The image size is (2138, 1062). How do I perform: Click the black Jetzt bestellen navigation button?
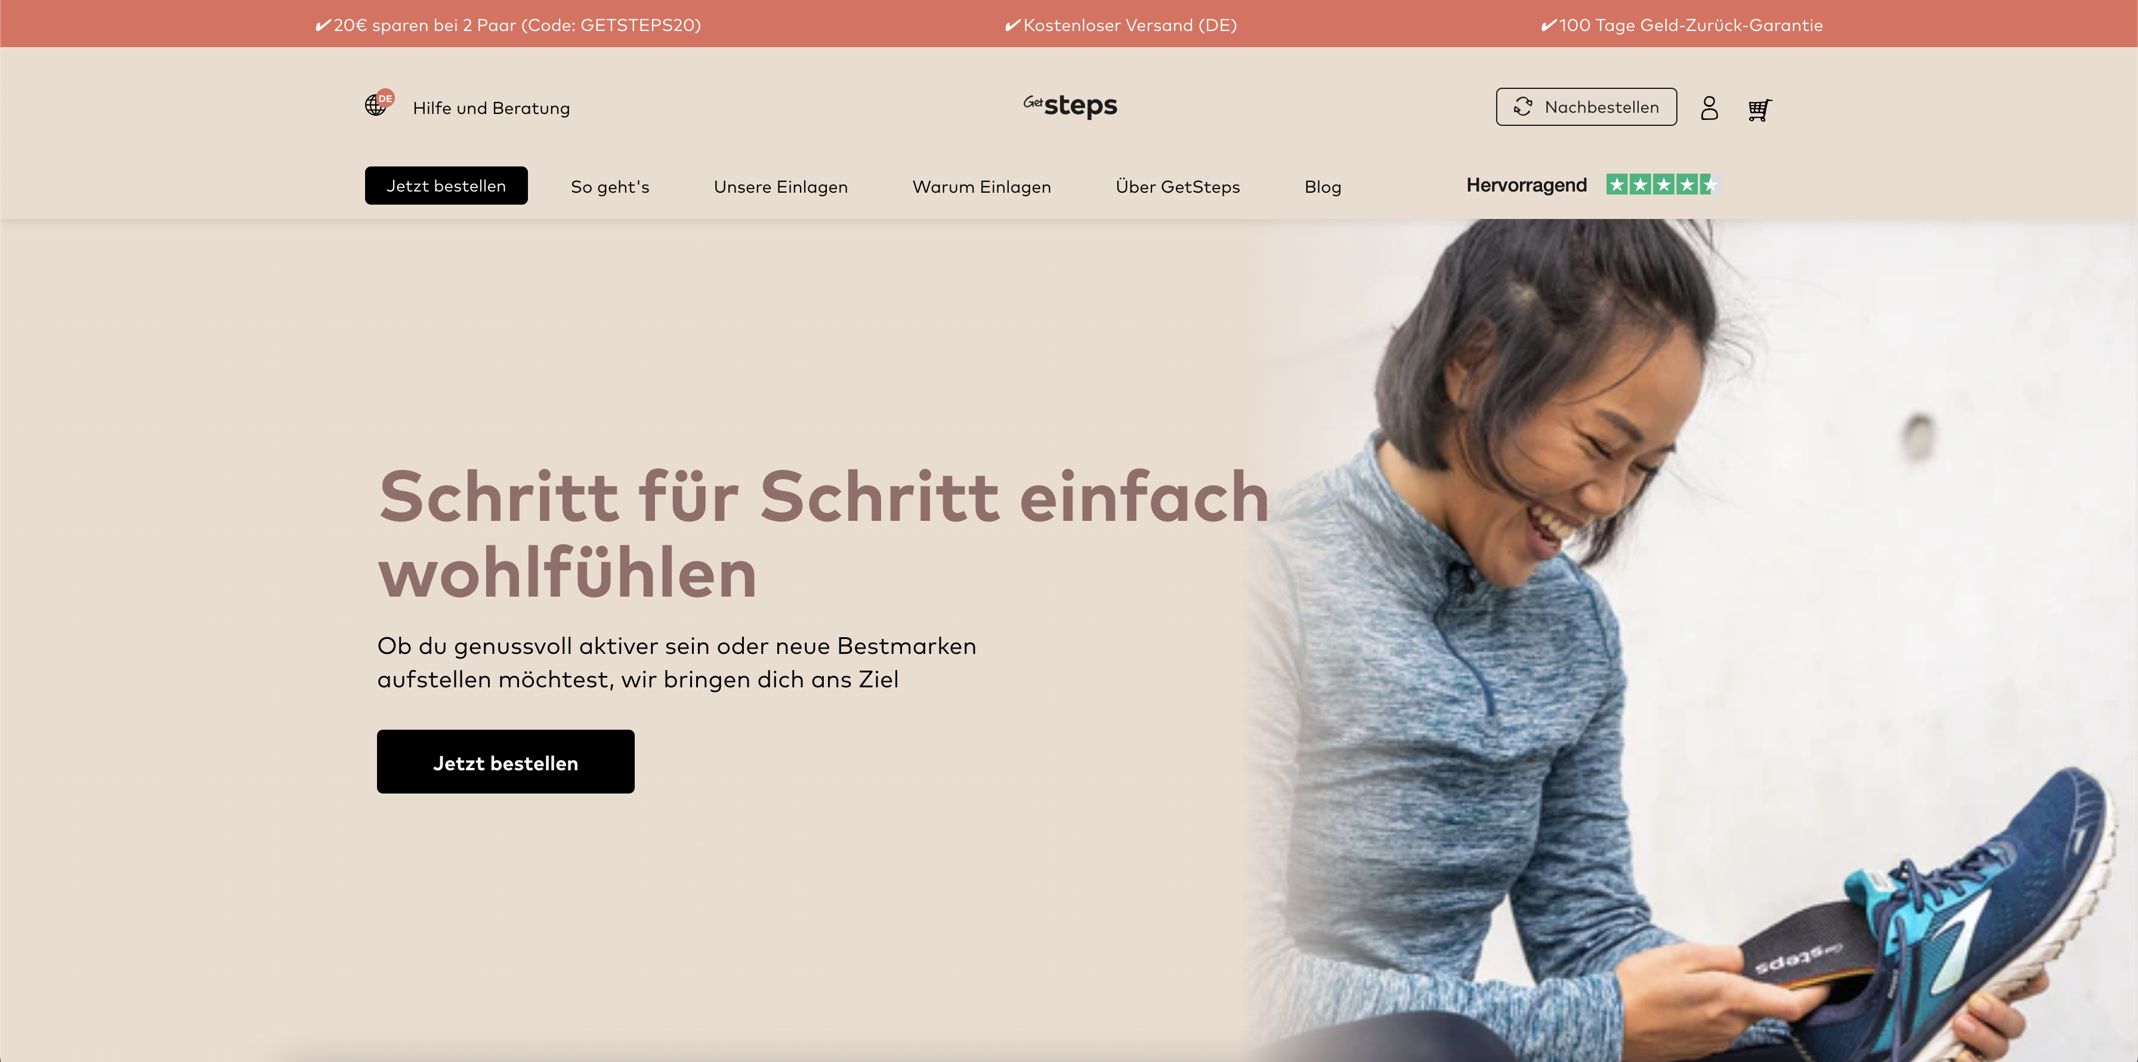click(x=447, y=185)
